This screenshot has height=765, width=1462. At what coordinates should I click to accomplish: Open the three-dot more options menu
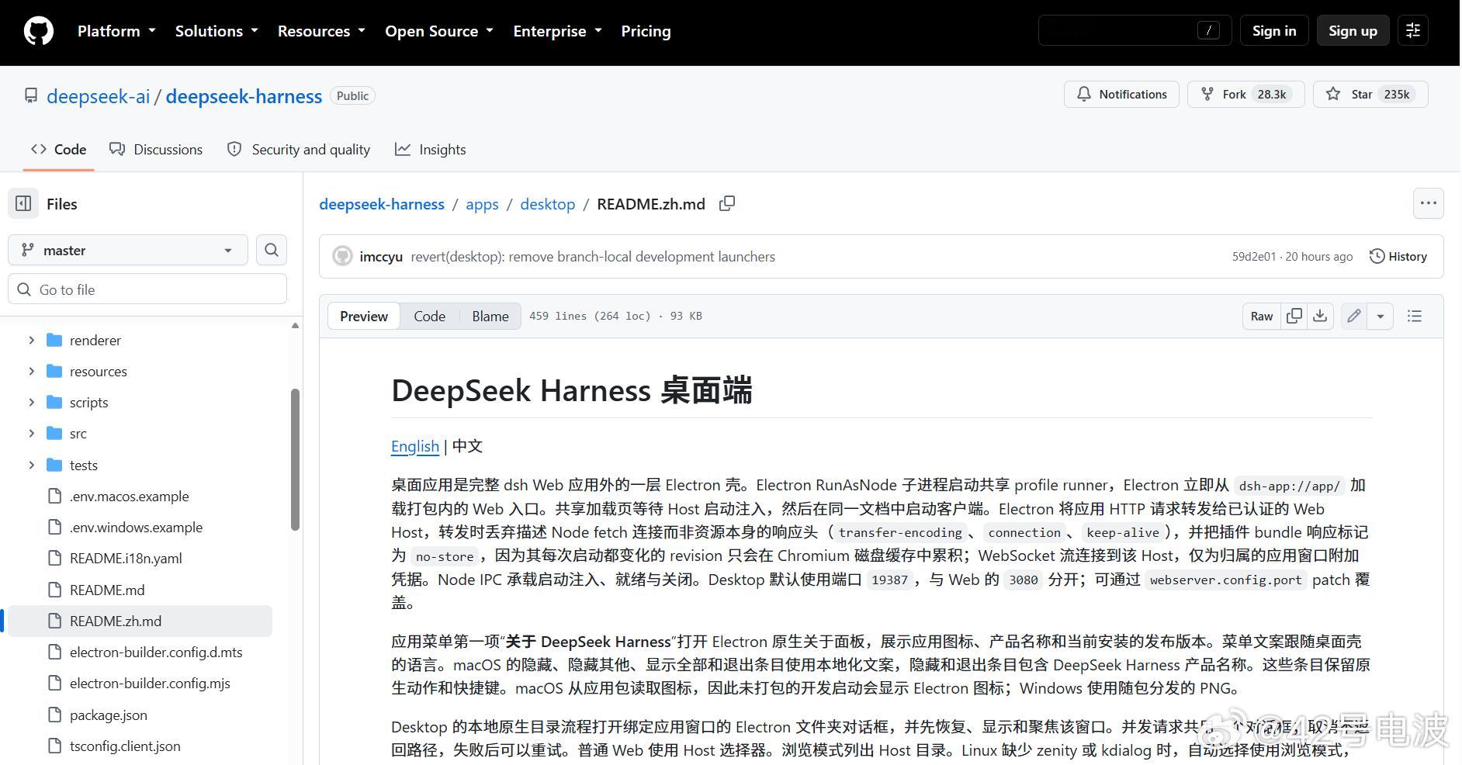(x=1428, y=203)
